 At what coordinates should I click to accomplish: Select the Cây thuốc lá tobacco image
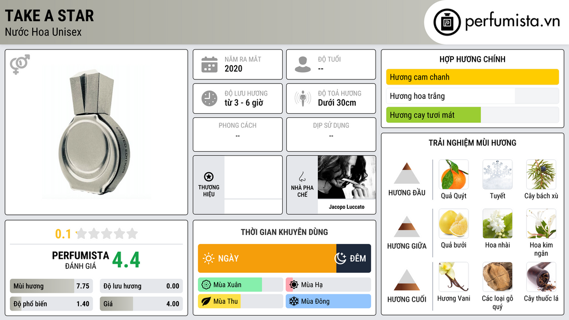(x=541, y=277)
